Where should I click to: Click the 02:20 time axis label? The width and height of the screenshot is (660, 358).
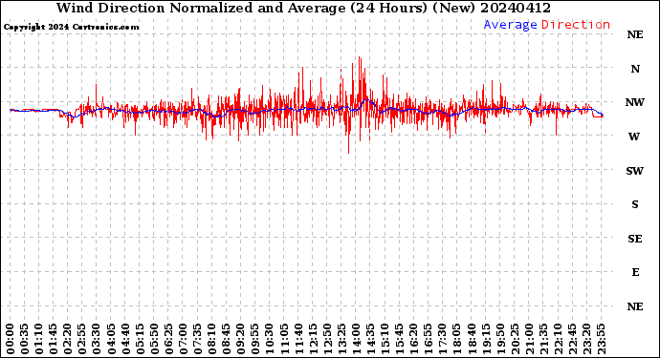tap(68, 339)
